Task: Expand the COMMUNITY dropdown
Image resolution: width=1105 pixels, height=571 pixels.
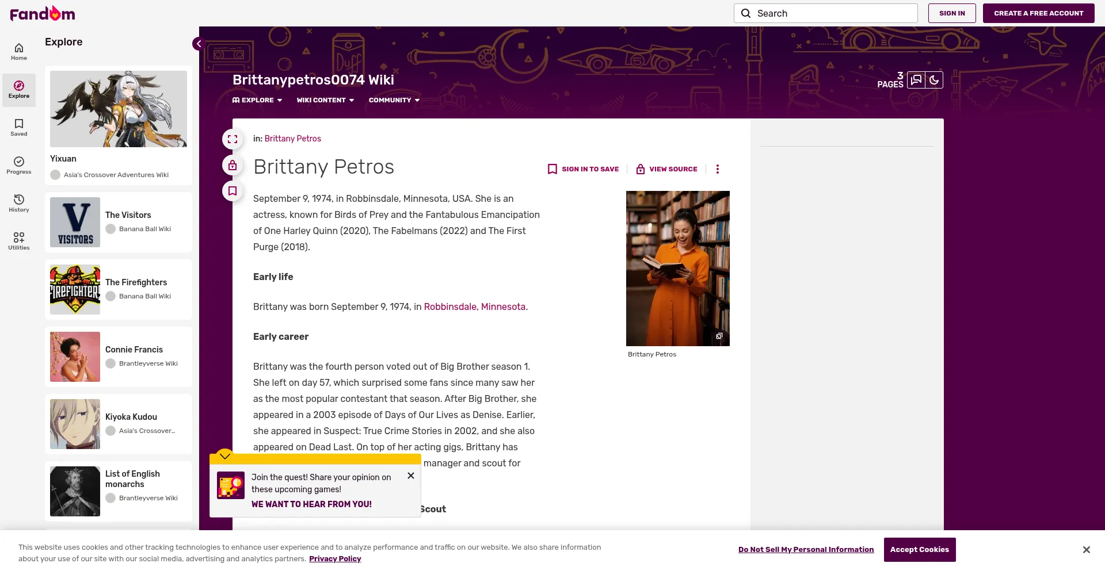Action: pyautogui.click(x=394, y=100)
